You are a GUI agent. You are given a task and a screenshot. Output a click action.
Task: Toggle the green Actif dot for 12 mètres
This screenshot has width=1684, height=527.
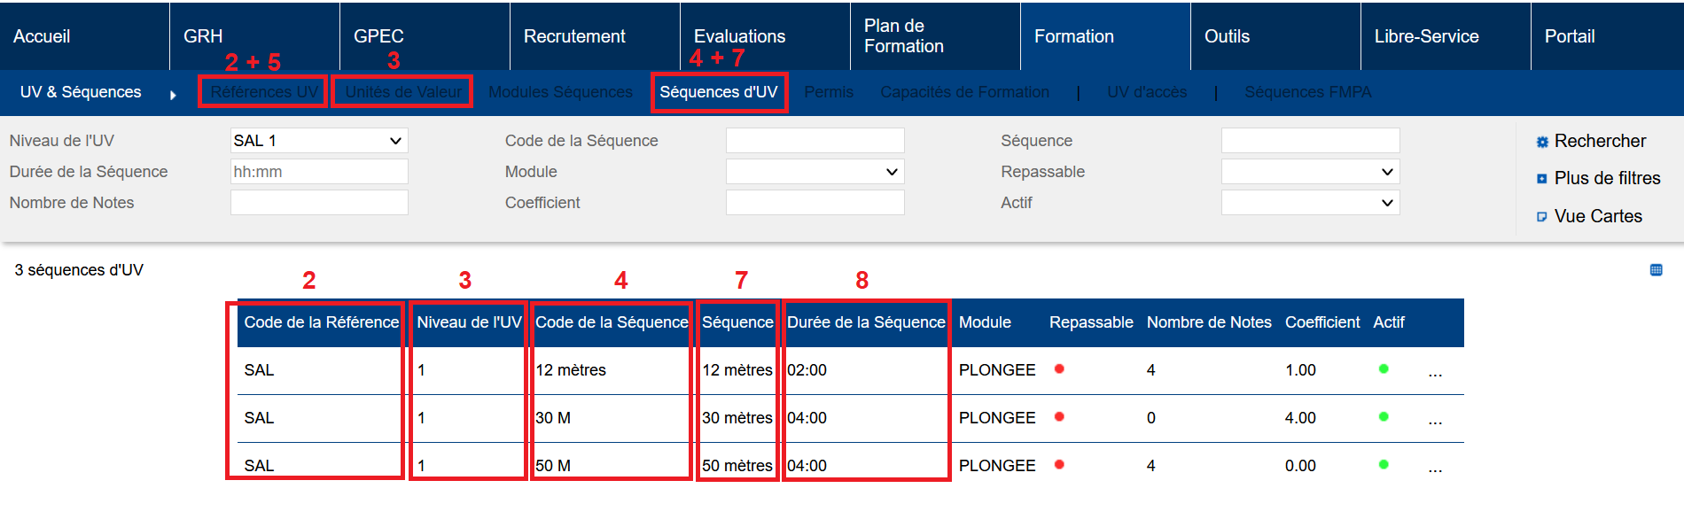tap(1384, 369)
